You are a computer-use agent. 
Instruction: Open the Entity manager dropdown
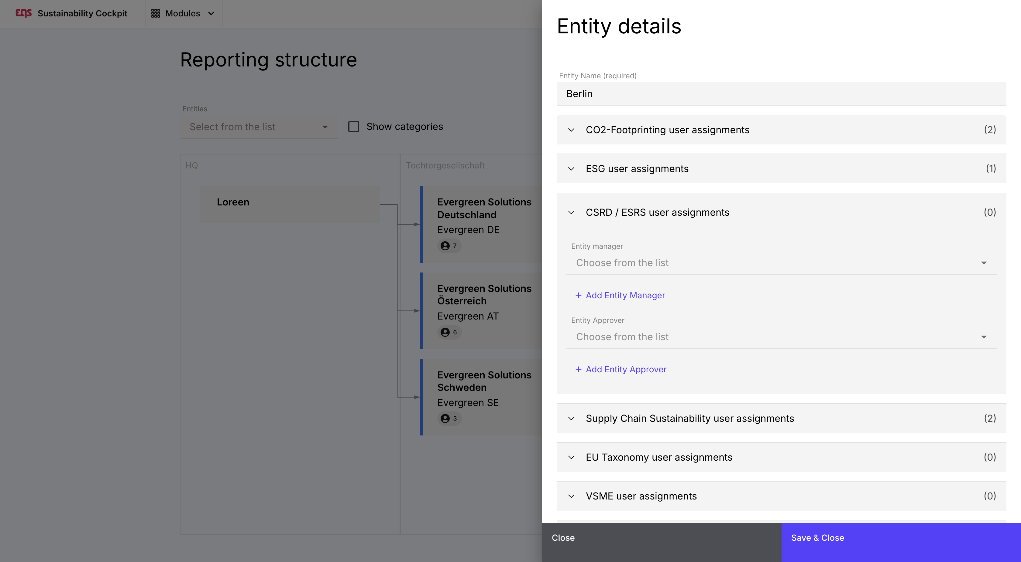(781, 263)
